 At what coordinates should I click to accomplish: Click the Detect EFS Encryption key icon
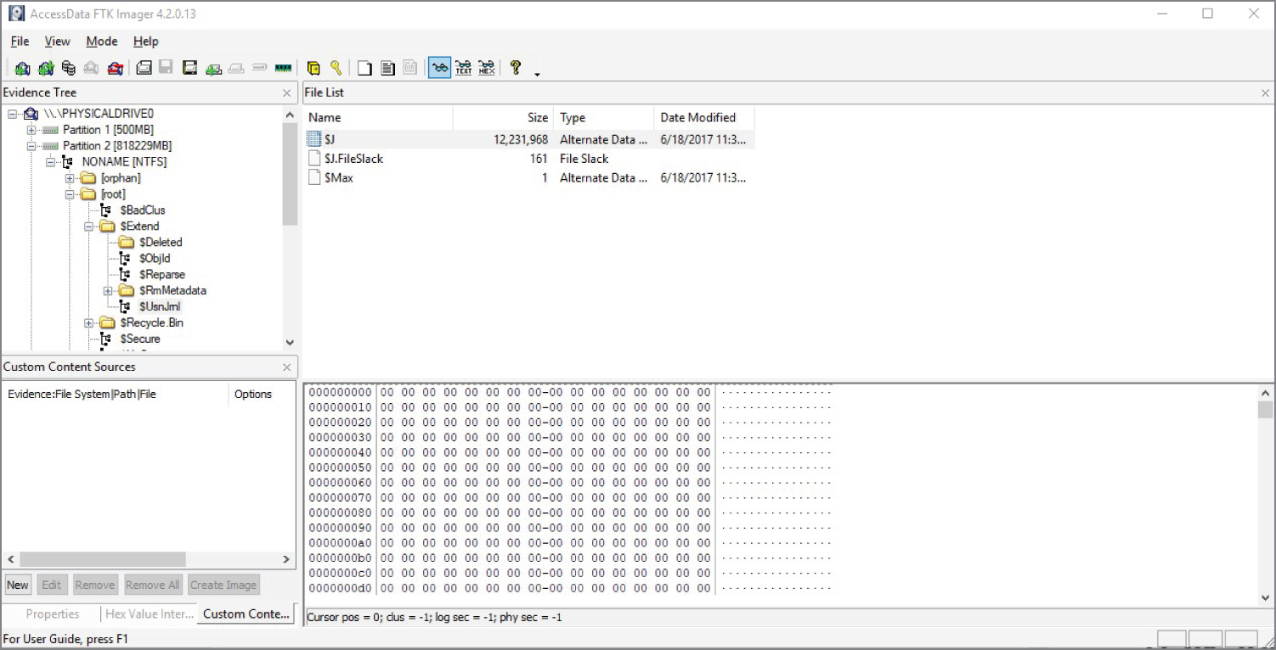tap(336, 68)
